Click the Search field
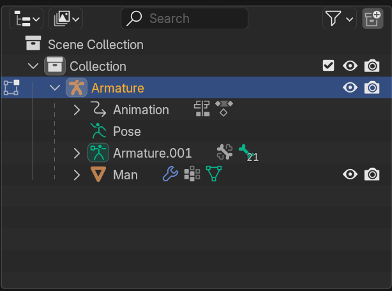The image size is (392, 291). [185, 19]
